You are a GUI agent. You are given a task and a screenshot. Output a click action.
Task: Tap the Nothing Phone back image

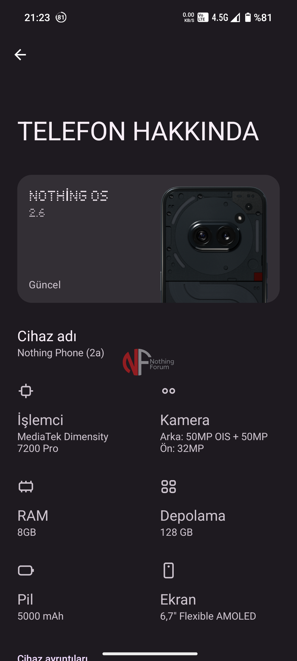coord(214,245)
